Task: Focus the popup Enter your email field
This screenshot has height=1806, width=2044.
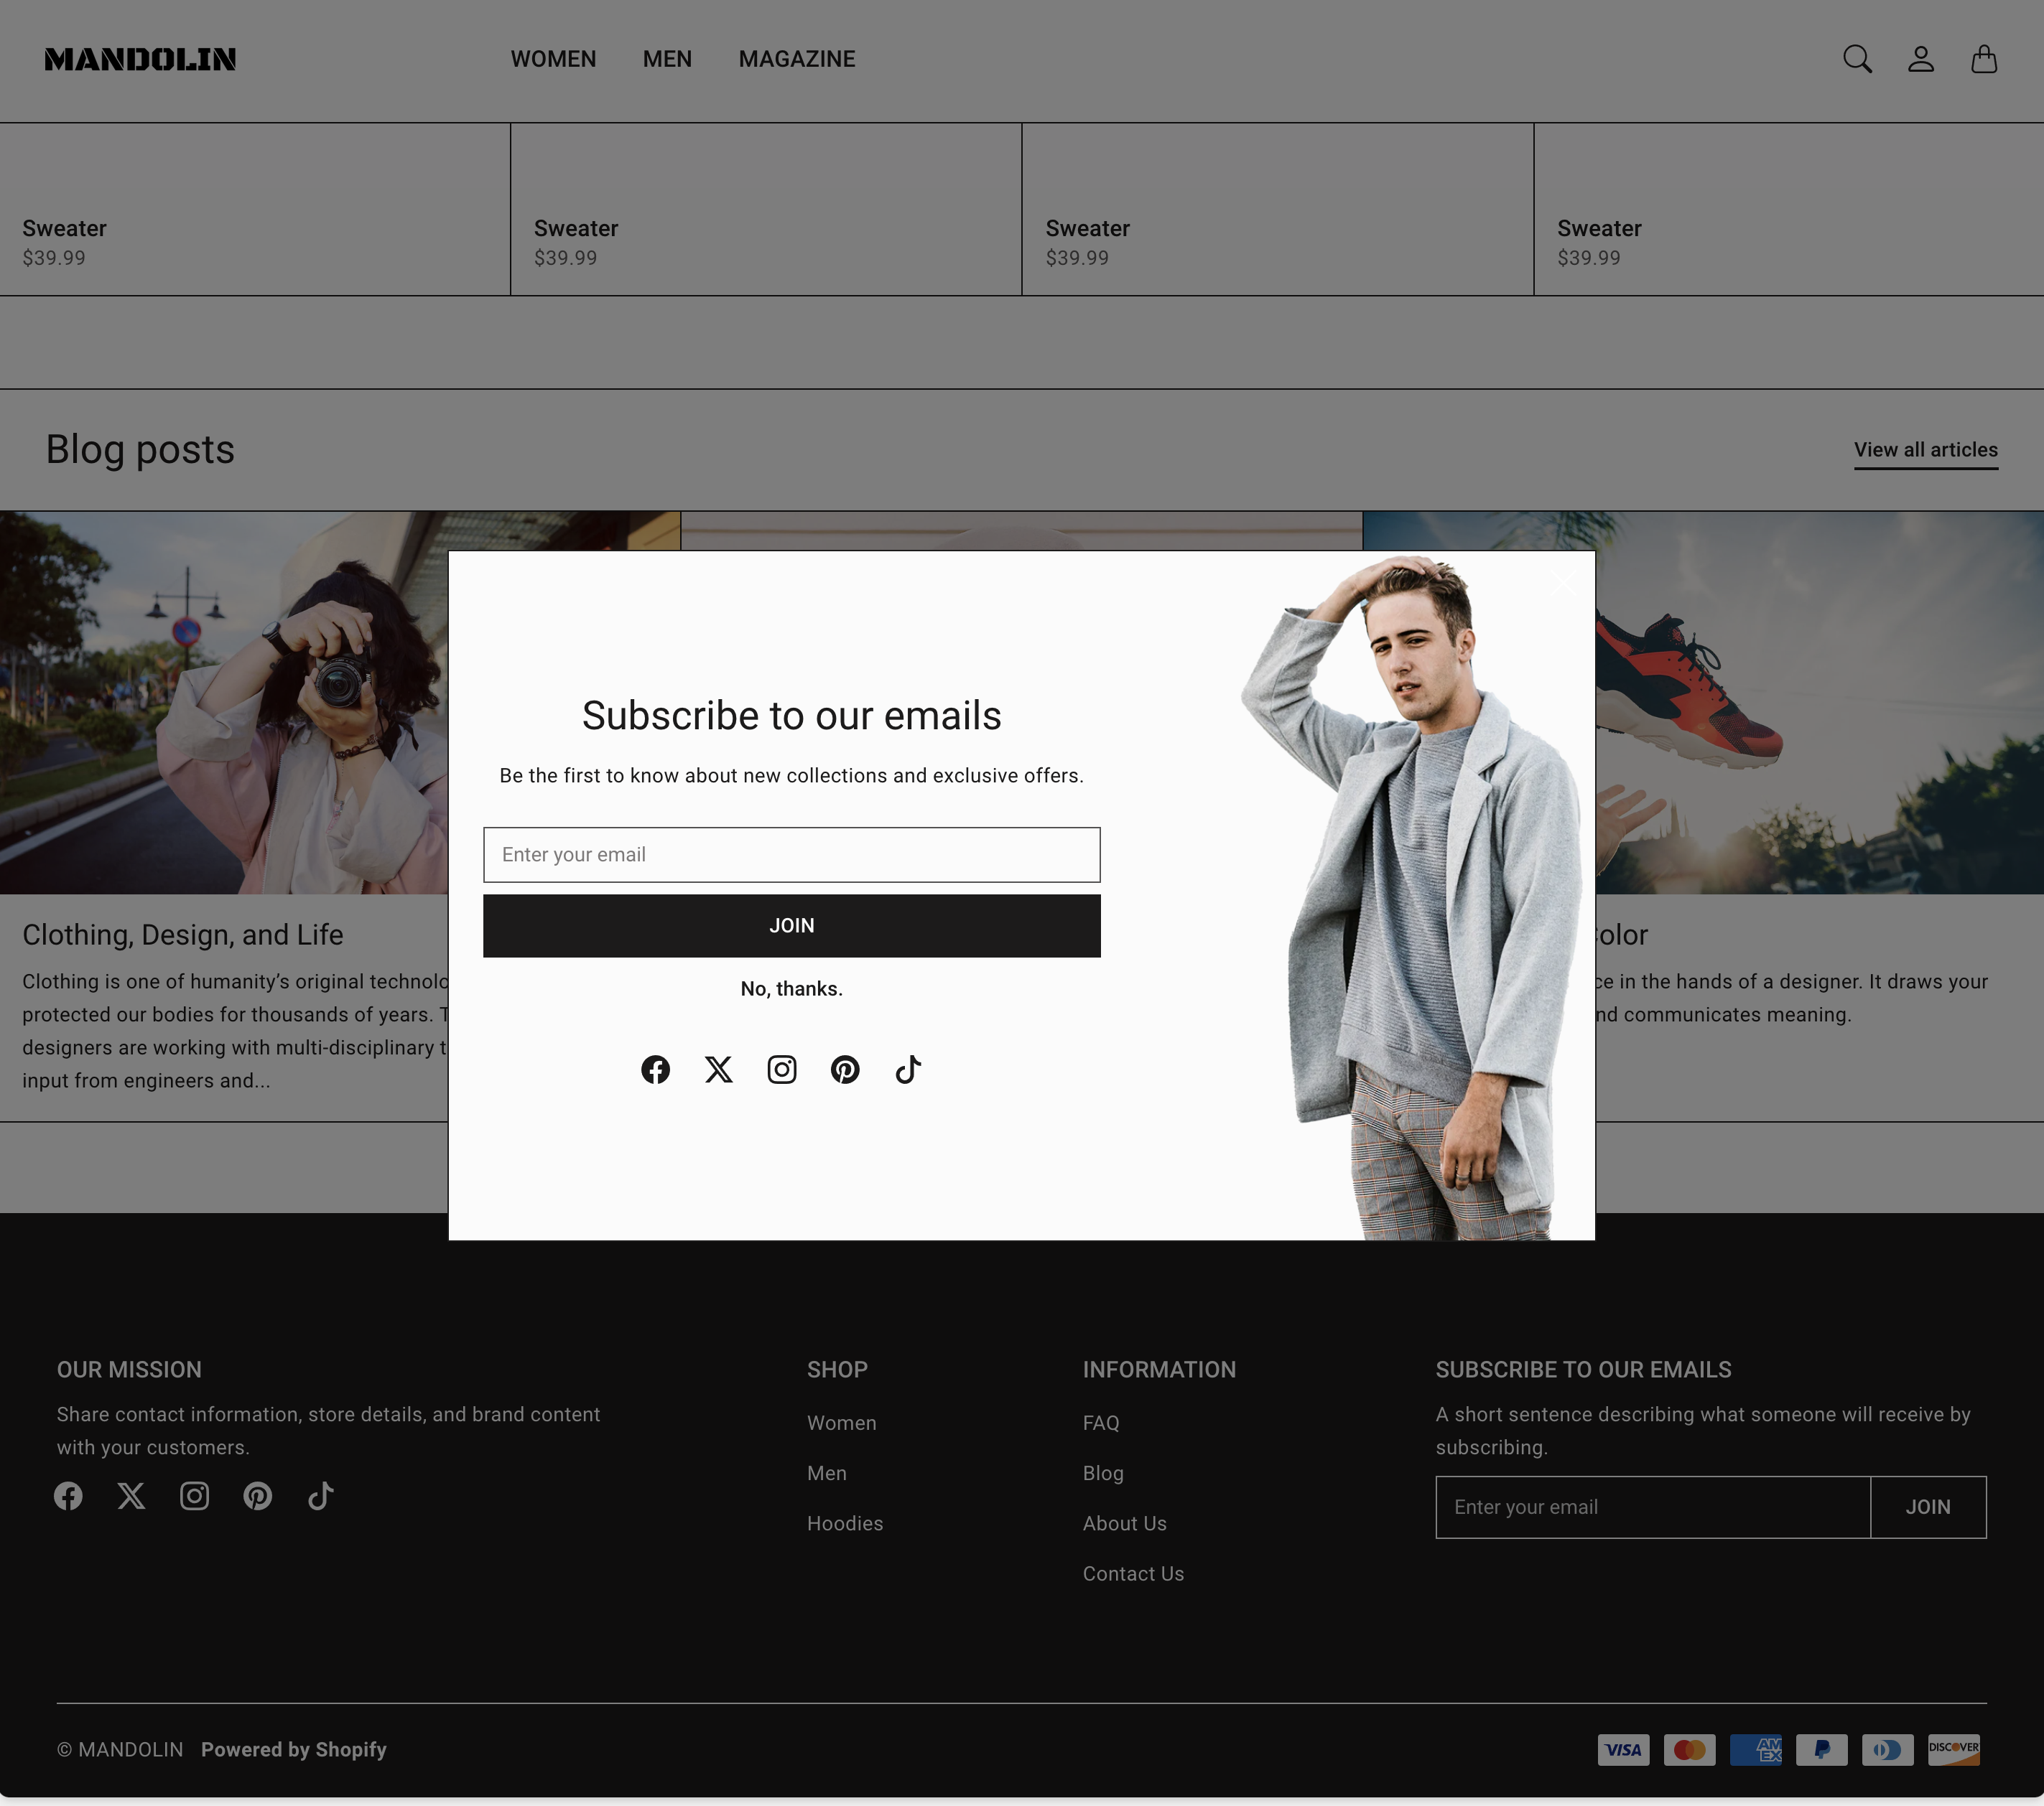Action: pos(791,854)
